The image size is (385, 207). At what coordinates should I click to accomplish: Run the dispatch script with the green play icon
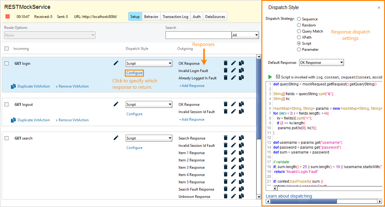pyautogui.click(x=270, y=77)
